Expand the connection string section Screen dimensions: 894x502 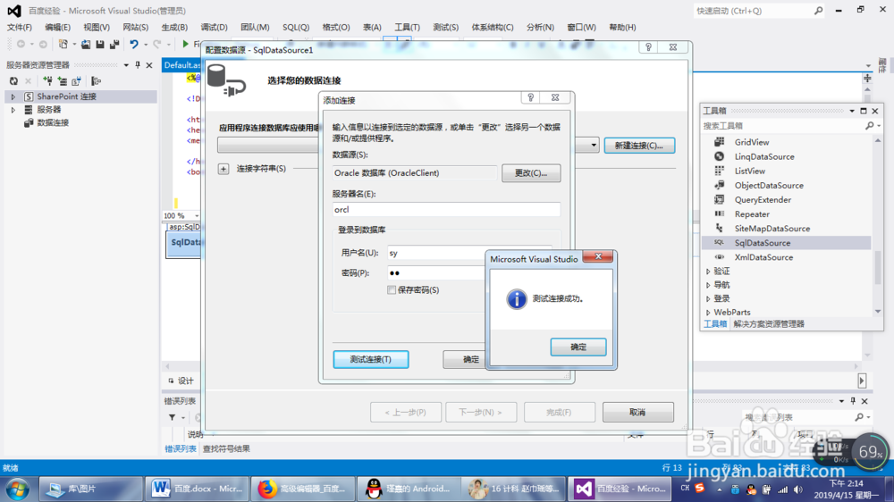pyautogui.click(x=223, y=169)
